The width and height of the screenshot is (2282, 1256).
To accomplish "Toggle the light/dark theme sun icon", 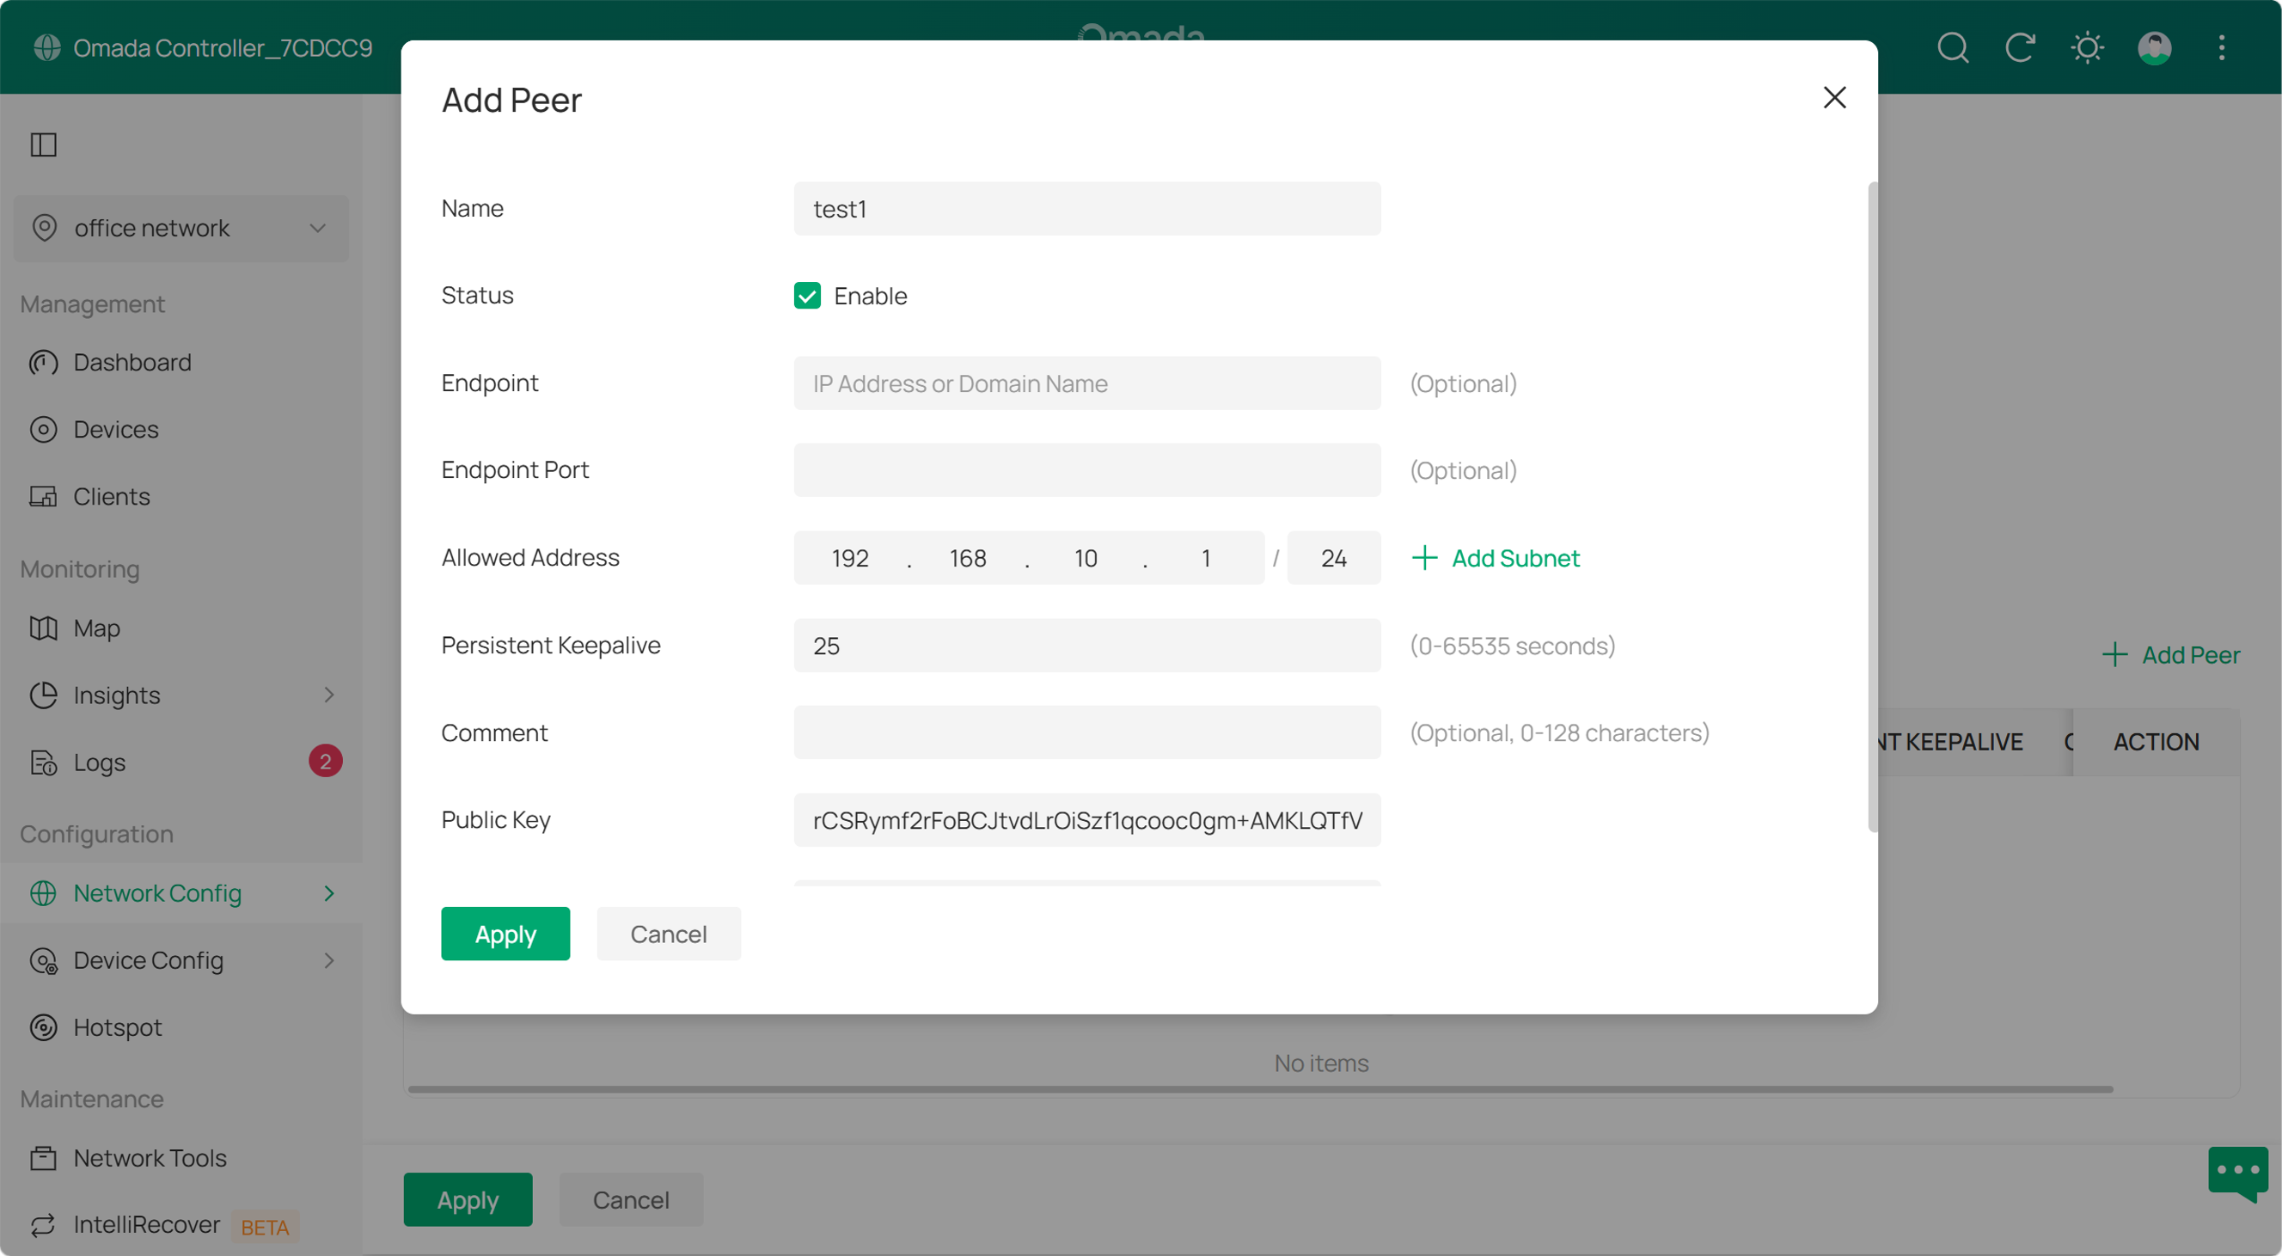I will pos(2087,47).
